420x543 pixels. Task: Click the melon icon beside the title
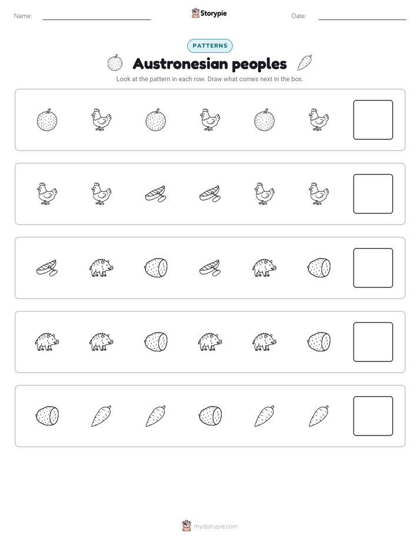(x=115, y=63)
